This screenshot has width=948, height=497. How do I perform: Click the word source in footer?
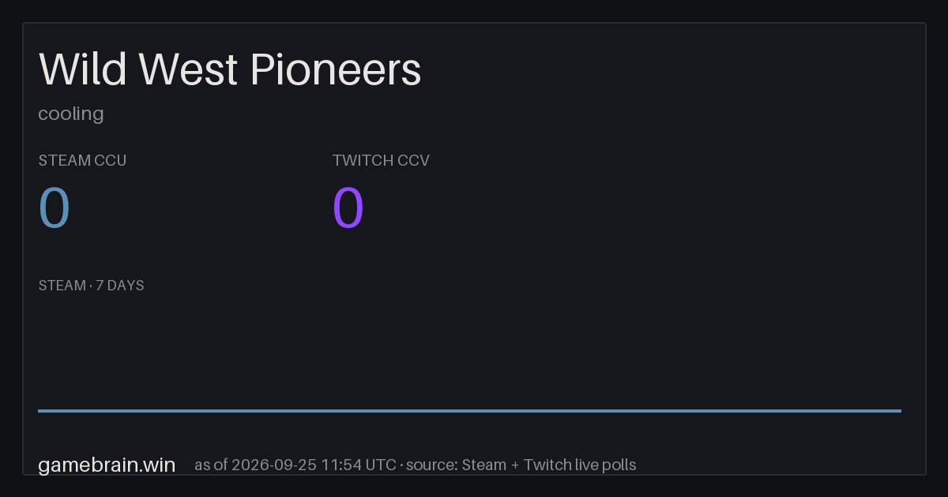431,465
